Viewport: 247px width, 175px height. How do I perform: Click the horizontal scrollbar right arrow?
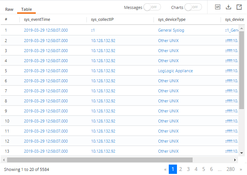click(x=235, y=160)
